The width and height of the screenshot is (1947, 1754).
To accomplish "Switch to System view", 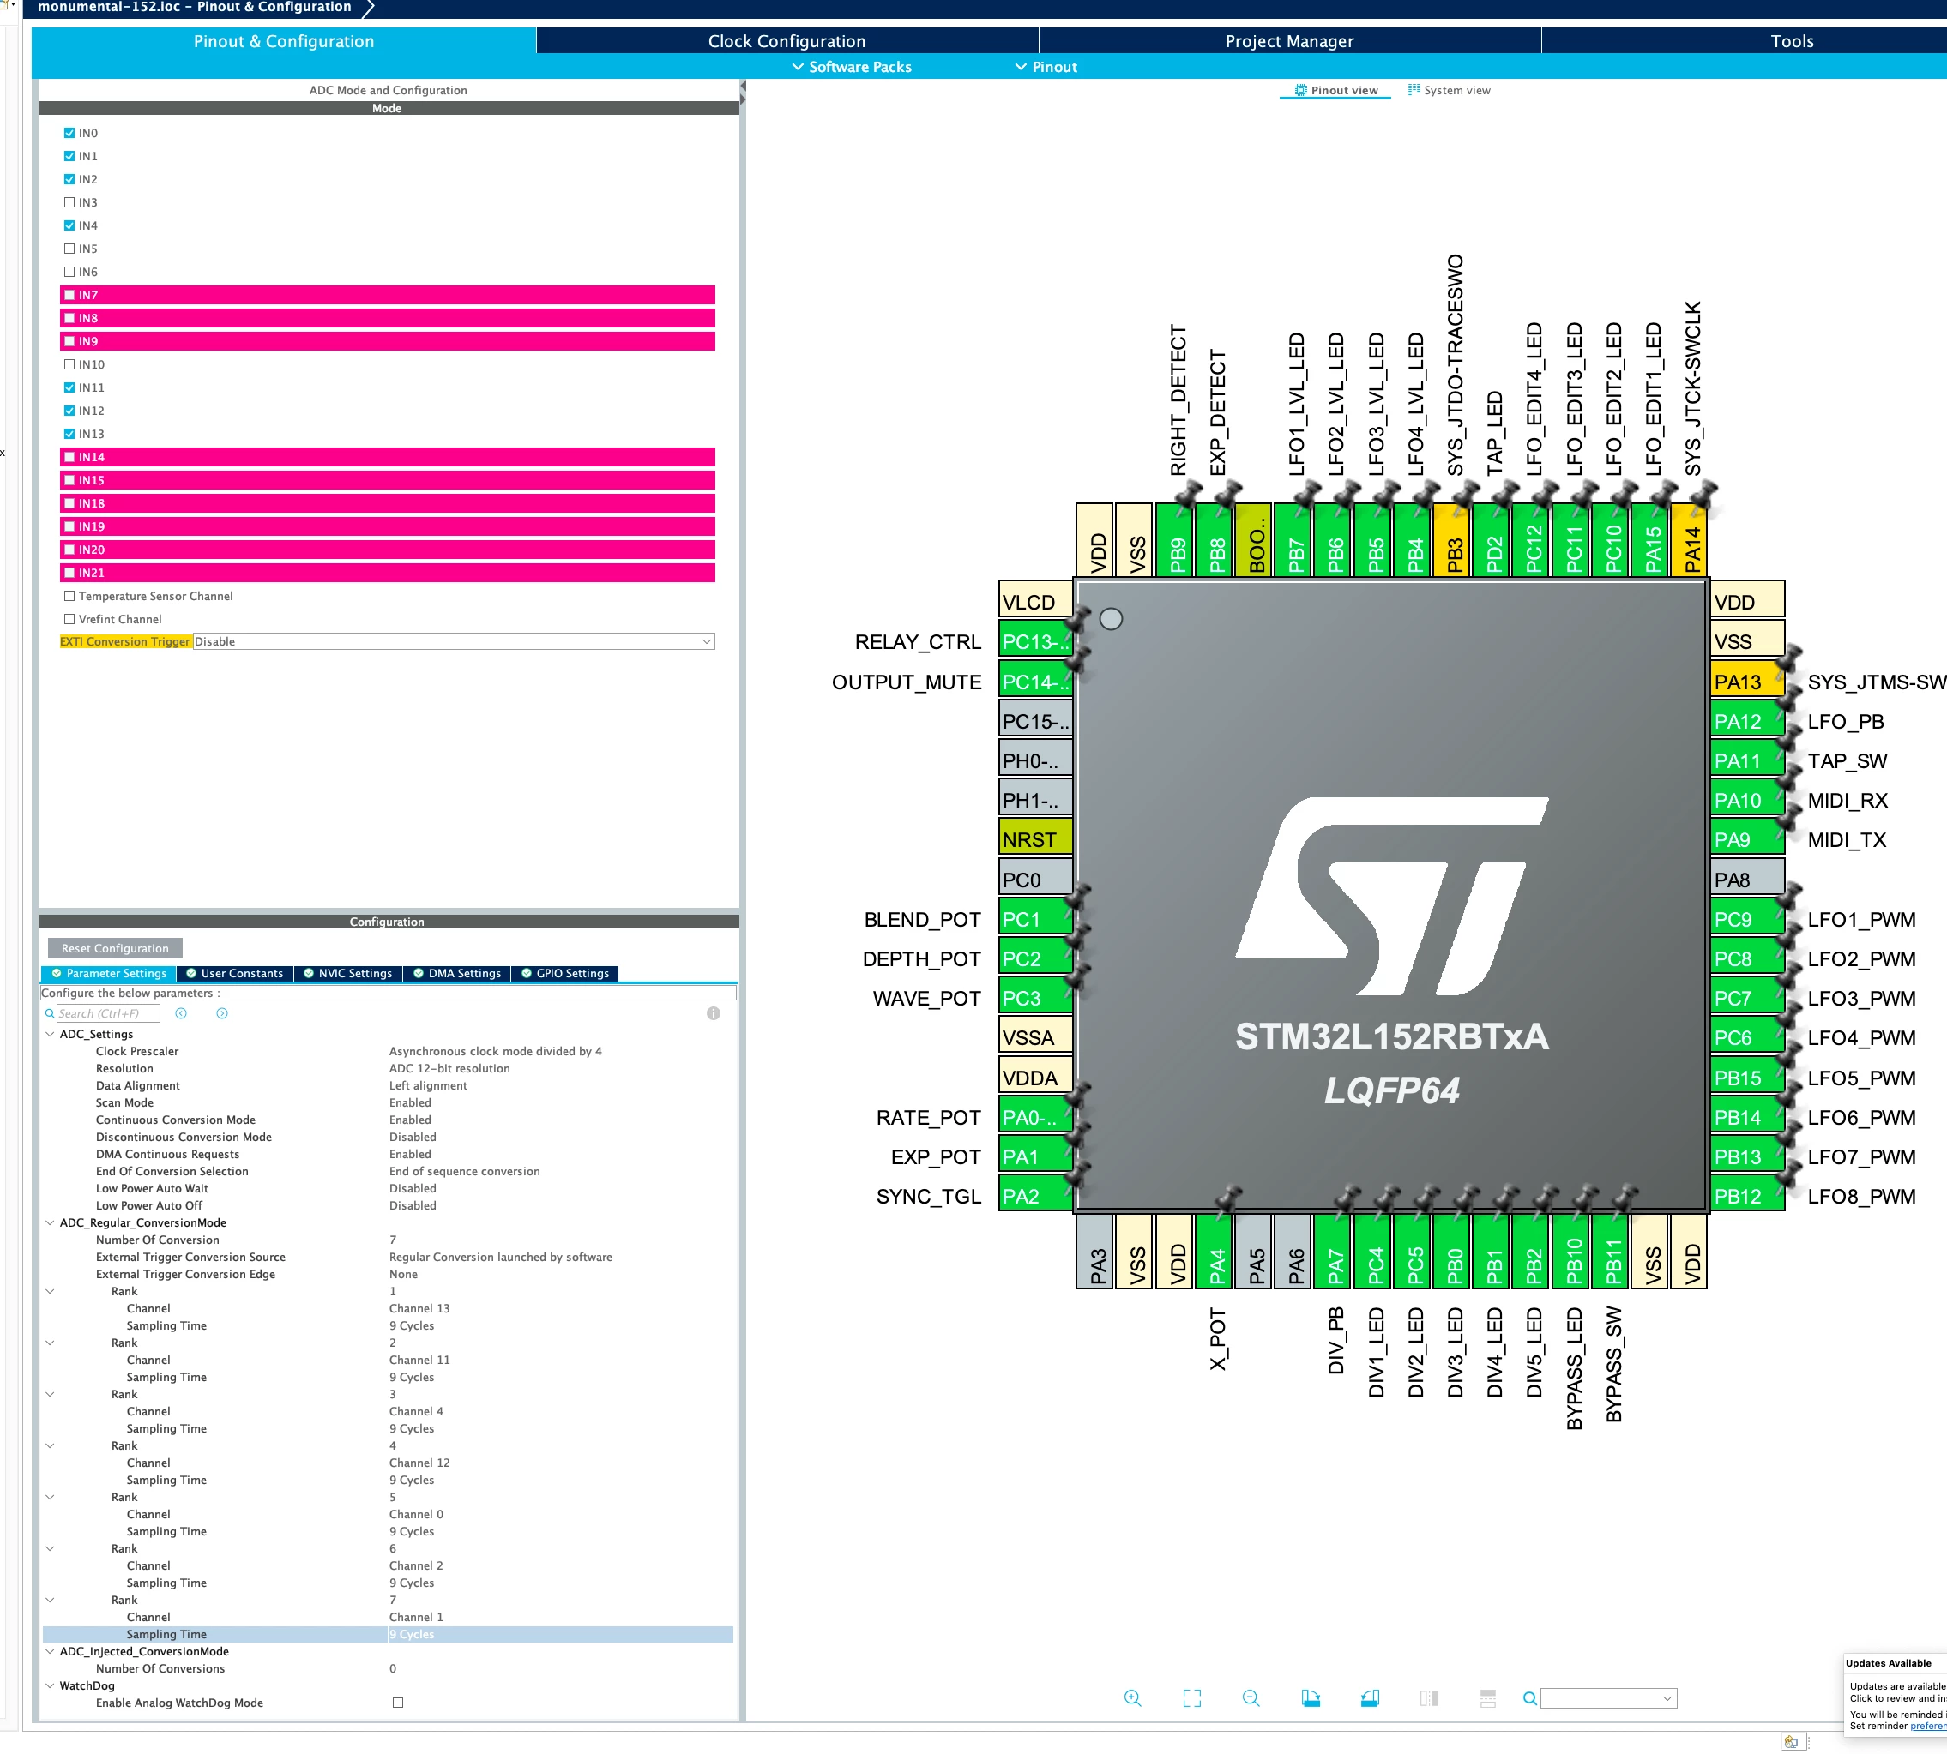I will (x=1449, y=91).
